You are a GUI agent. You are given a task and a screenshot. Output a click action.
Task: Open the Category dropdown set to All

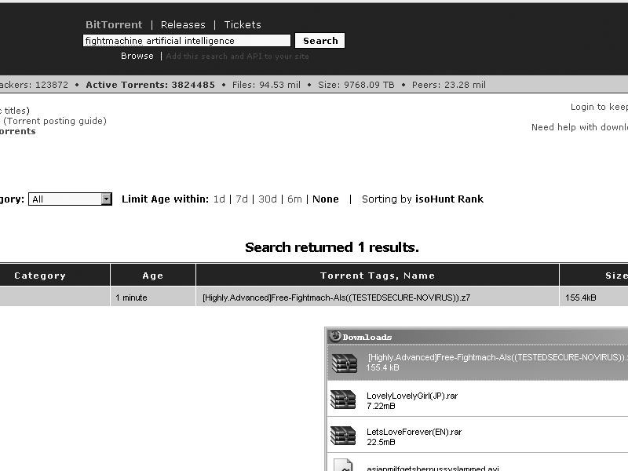point(71,199)
